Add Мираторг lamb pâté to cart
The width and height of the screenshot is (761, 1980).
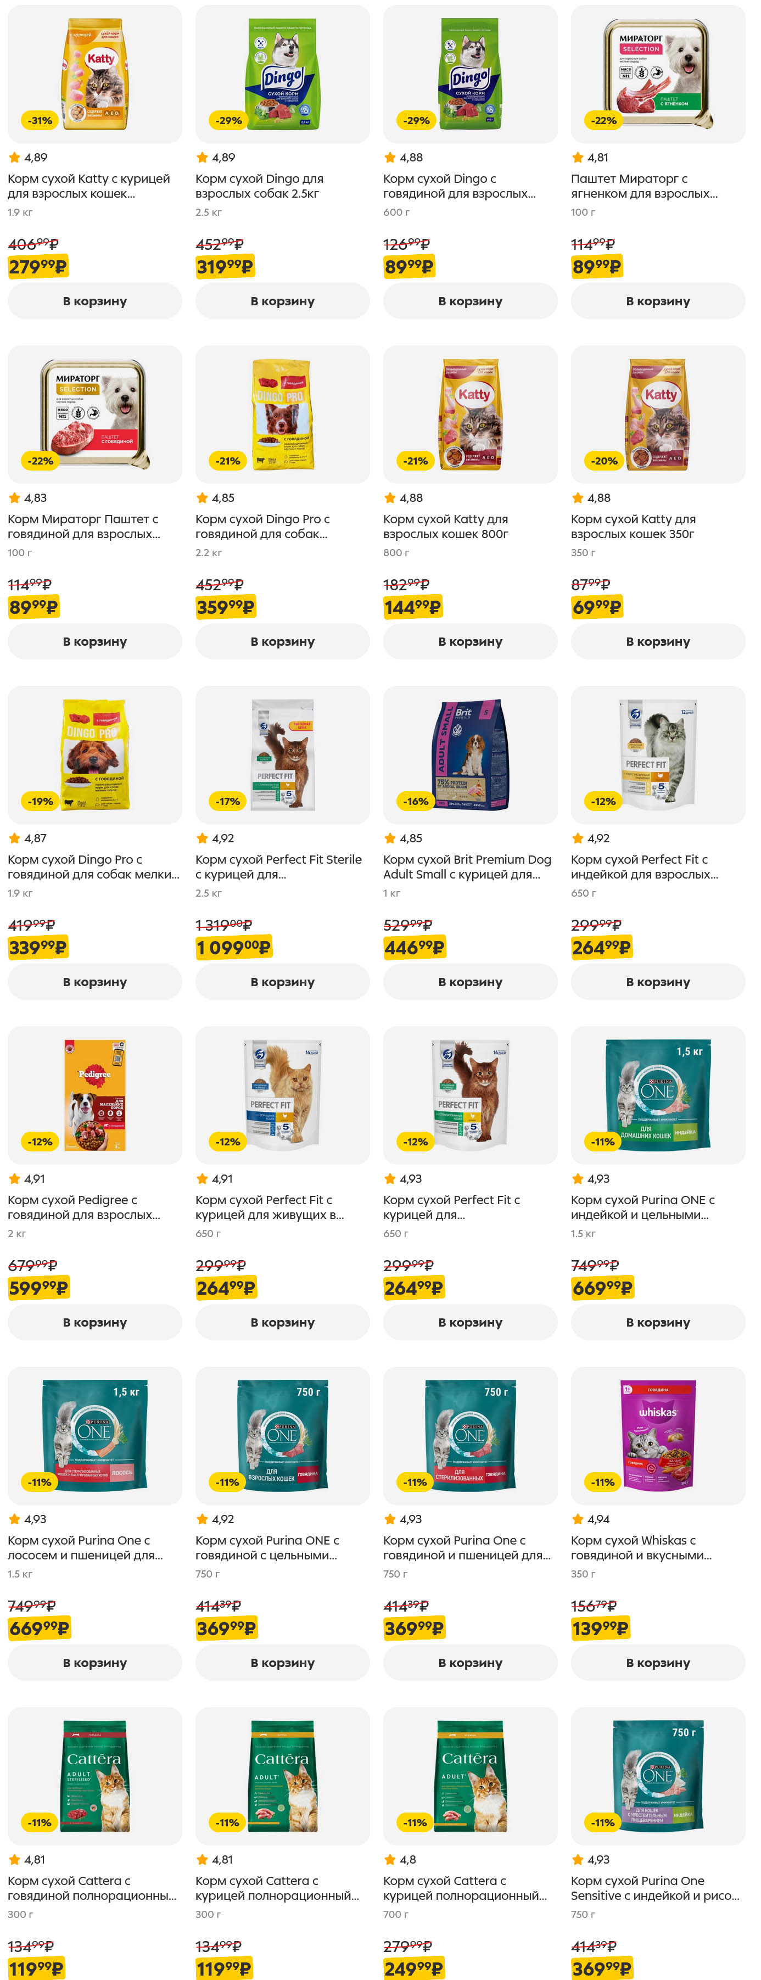click(657, 301)
